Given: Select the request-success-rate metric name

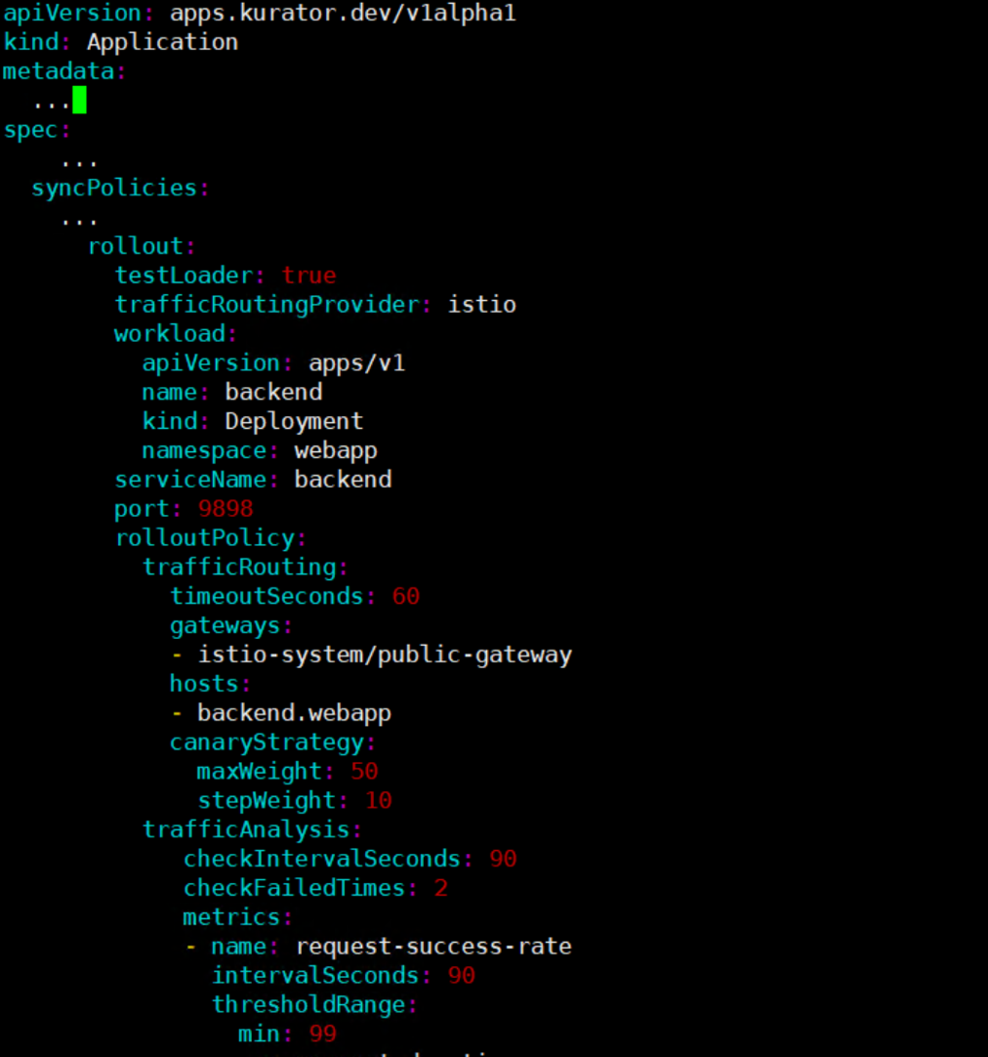Looking at the screenshot, I should pos(433,946).
